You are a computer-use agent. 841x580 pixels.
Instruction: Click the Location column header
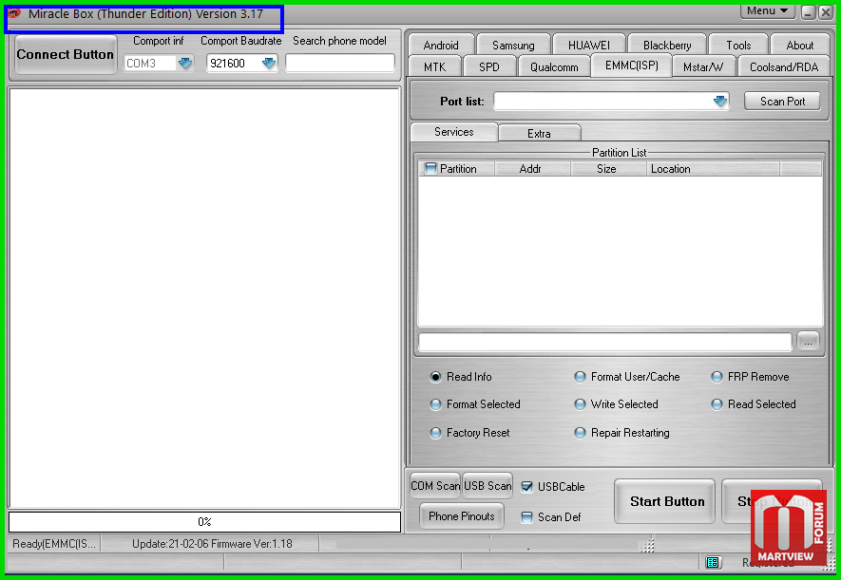tap(713, 169)
